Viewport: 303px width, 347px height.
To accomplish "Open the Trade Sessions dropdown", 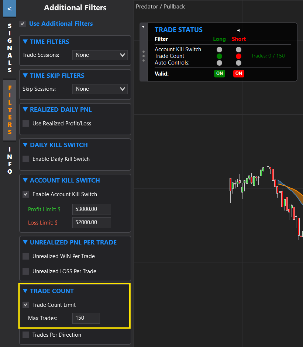I will (x=100, y=55).
